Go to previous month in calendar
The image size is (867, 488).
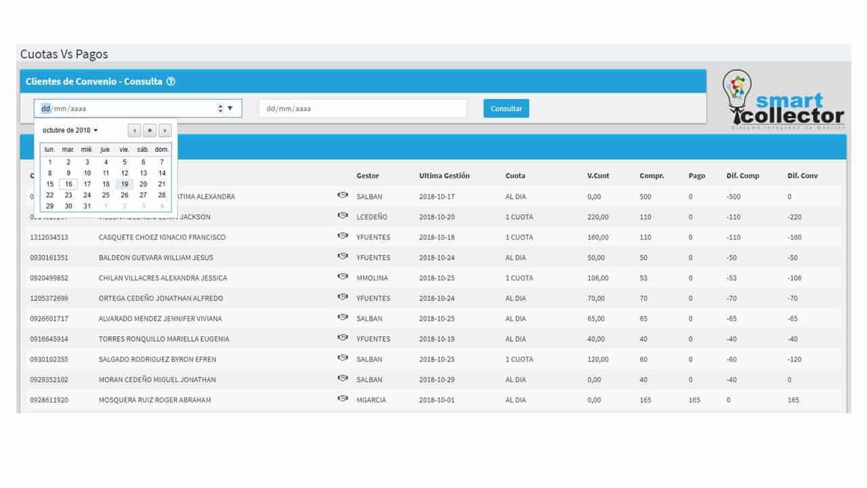[x=134, y=130]
